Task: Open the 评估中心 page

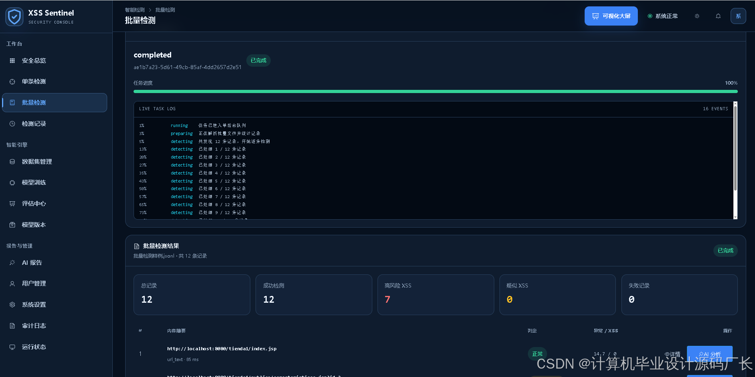Action: (x=54, y=204)
